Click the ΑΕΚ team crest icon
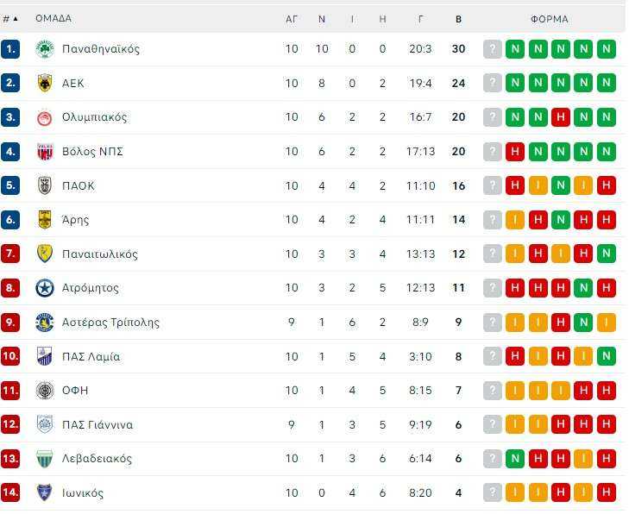The image size is (629, 514). 45,83
